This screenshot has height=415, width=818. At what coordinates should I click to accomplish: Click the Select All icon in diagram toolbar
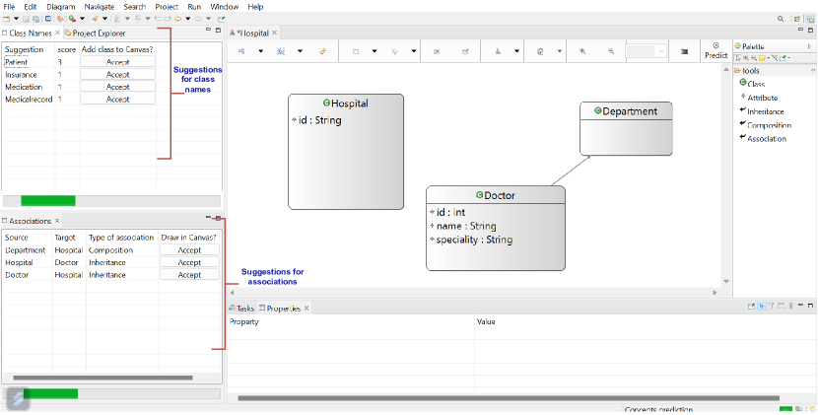click(281, 51)
